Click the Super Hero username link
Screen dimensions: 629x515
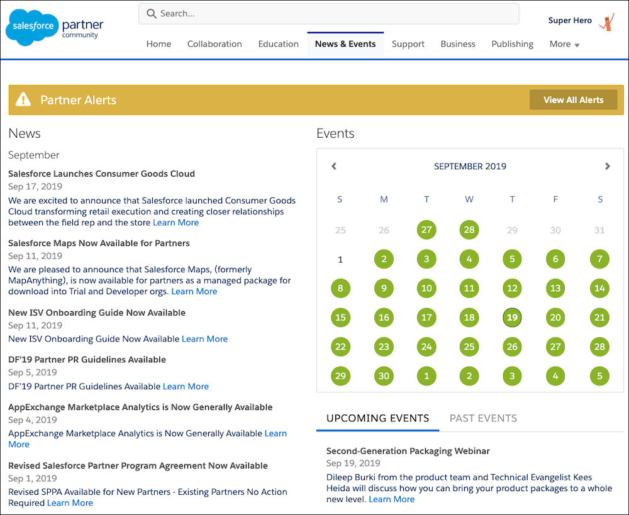pos(570,21)
